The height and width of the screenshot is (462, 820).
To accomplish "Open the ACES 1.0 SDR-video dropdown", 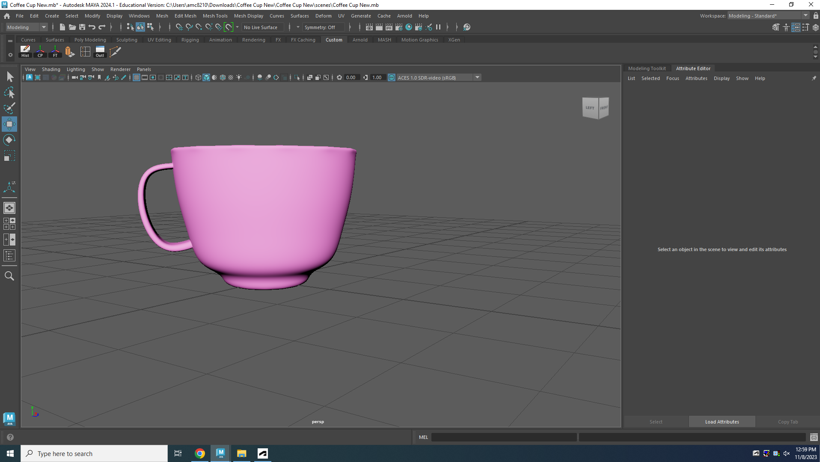I will click(x=477, y=77).
